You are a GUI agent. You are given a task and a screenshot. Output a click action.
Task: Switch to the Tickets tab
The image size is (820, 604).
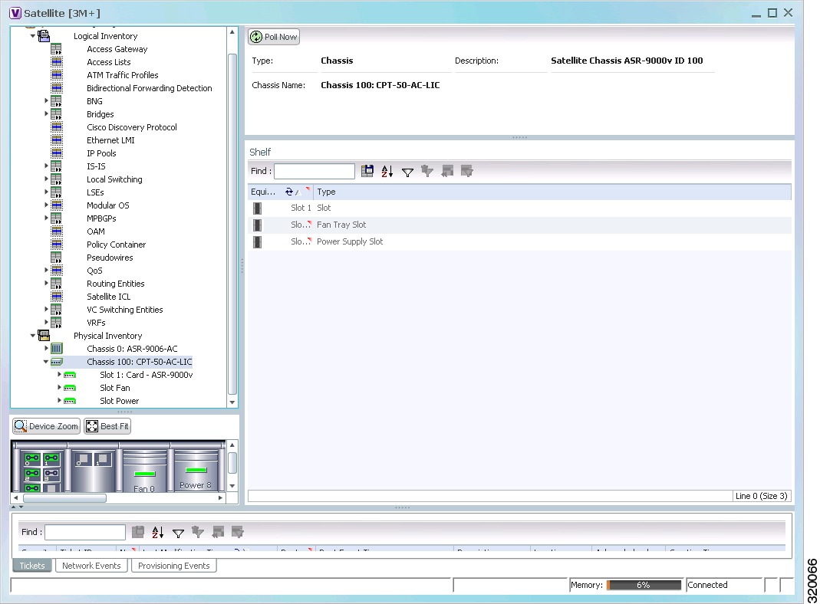[32, 566]
